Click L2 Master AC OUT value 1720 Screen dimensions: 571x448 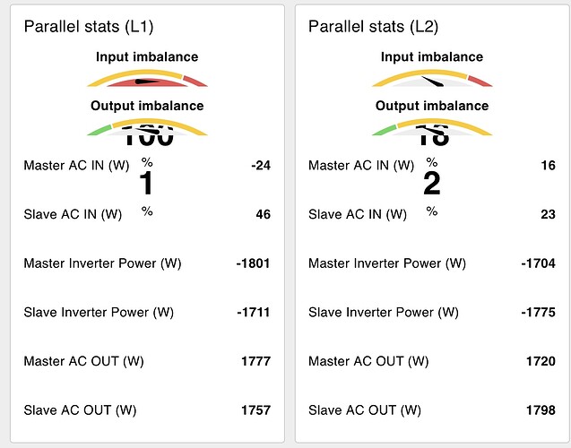pos(541,361)
